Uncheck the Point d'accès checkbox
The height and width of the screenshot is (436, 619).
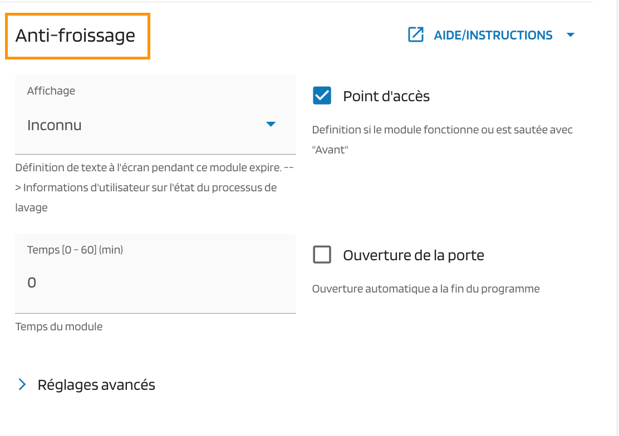[322, 96]
